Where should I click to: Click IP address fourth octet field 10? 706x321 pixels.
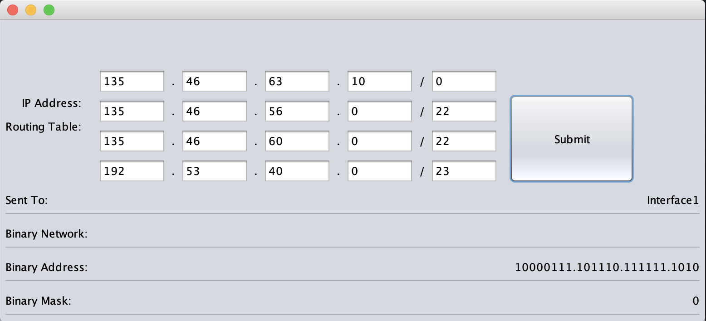click(x=379, y=82)
